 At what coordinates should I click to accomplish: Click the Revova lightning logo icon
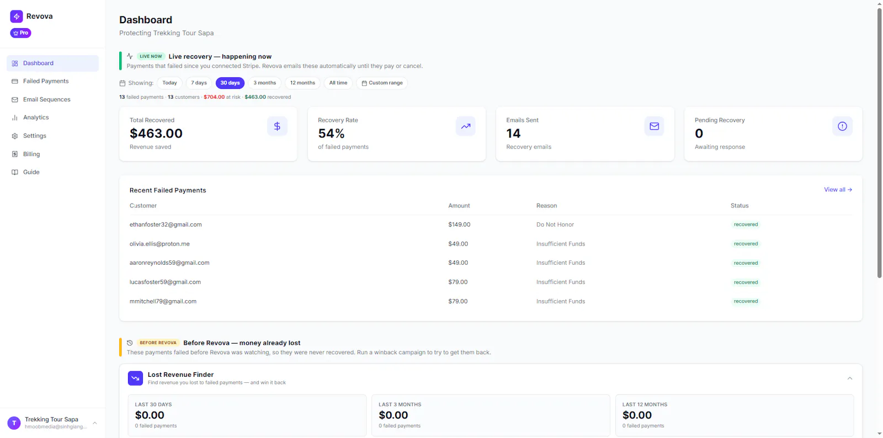(17, 17)
